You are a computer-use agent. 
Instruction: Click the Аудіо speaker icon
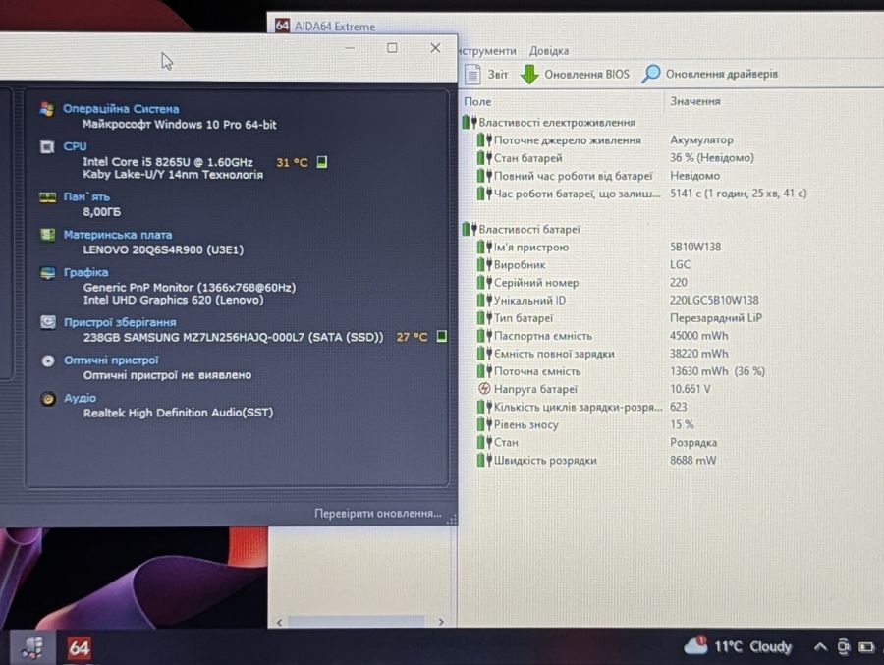pyautogui.click(x=48, y=398)
